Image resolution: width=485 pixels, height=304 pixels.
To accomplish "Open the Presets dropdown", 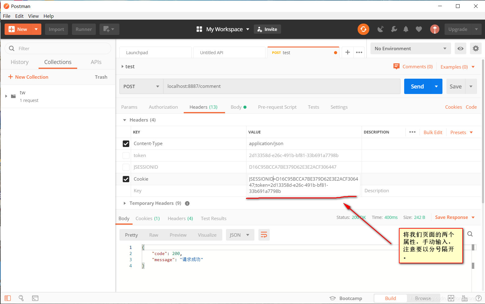I will 461,132.
